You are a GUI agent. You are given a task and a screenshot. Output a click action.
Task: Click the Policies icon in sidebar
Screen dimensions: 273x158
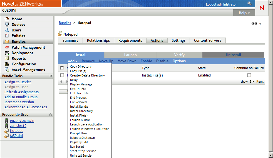point(7,36)
